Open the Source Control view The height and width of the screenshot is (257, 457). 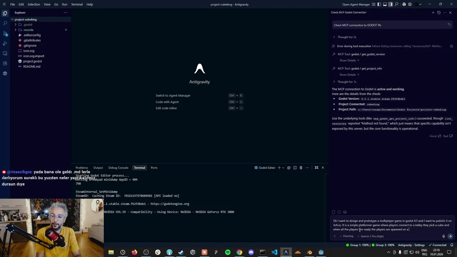click(5, 33)
